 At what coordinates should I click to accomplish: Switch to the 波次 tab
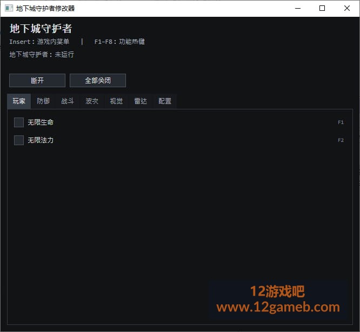[92, 101]
